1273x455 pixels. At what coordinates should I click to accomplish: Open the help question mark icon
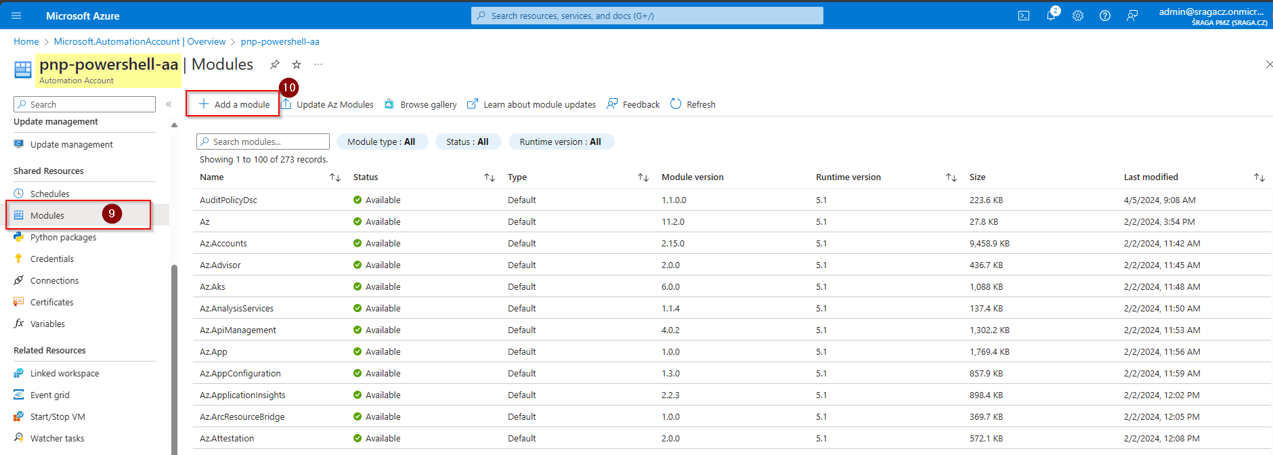coord(1105,16)
